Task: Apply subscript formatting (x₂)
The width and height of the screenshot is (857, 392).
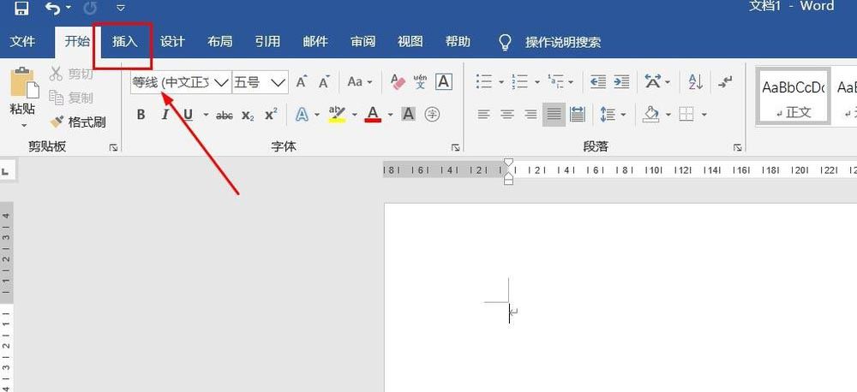Action: tap(248, 115)
